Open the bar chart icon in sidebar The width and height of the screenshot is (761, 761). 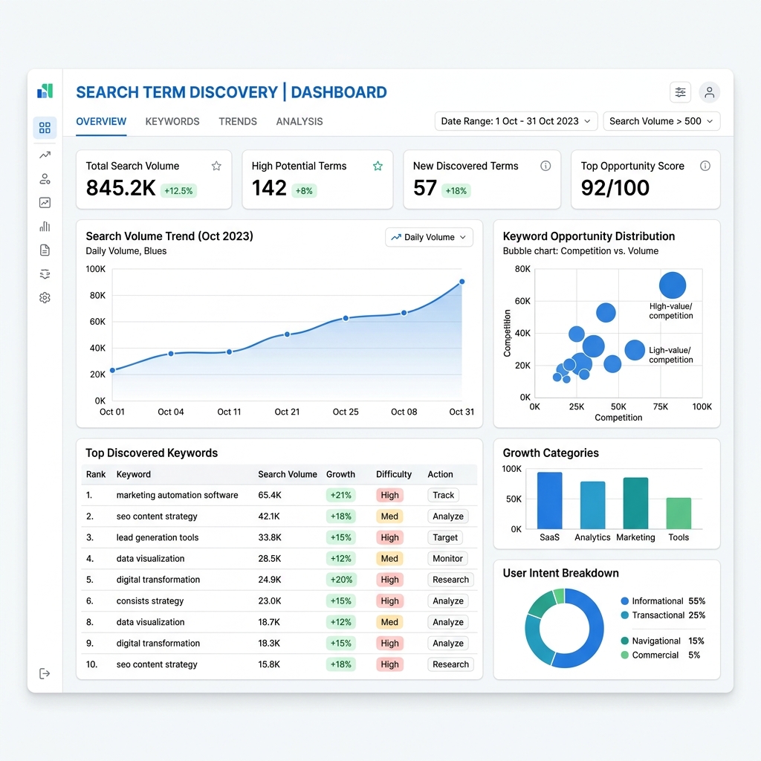(45, 227)
